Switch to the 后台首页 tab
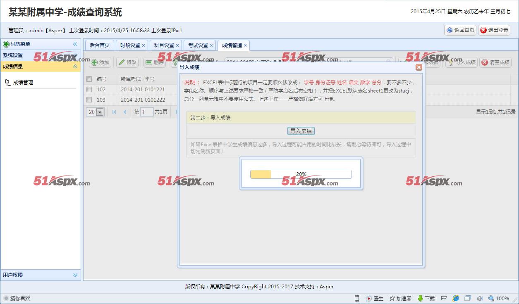 click(x=99, y=45)
